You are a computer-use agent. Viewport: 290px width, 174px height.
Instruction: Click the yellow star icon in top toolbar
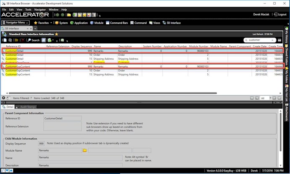pos(84,15)
